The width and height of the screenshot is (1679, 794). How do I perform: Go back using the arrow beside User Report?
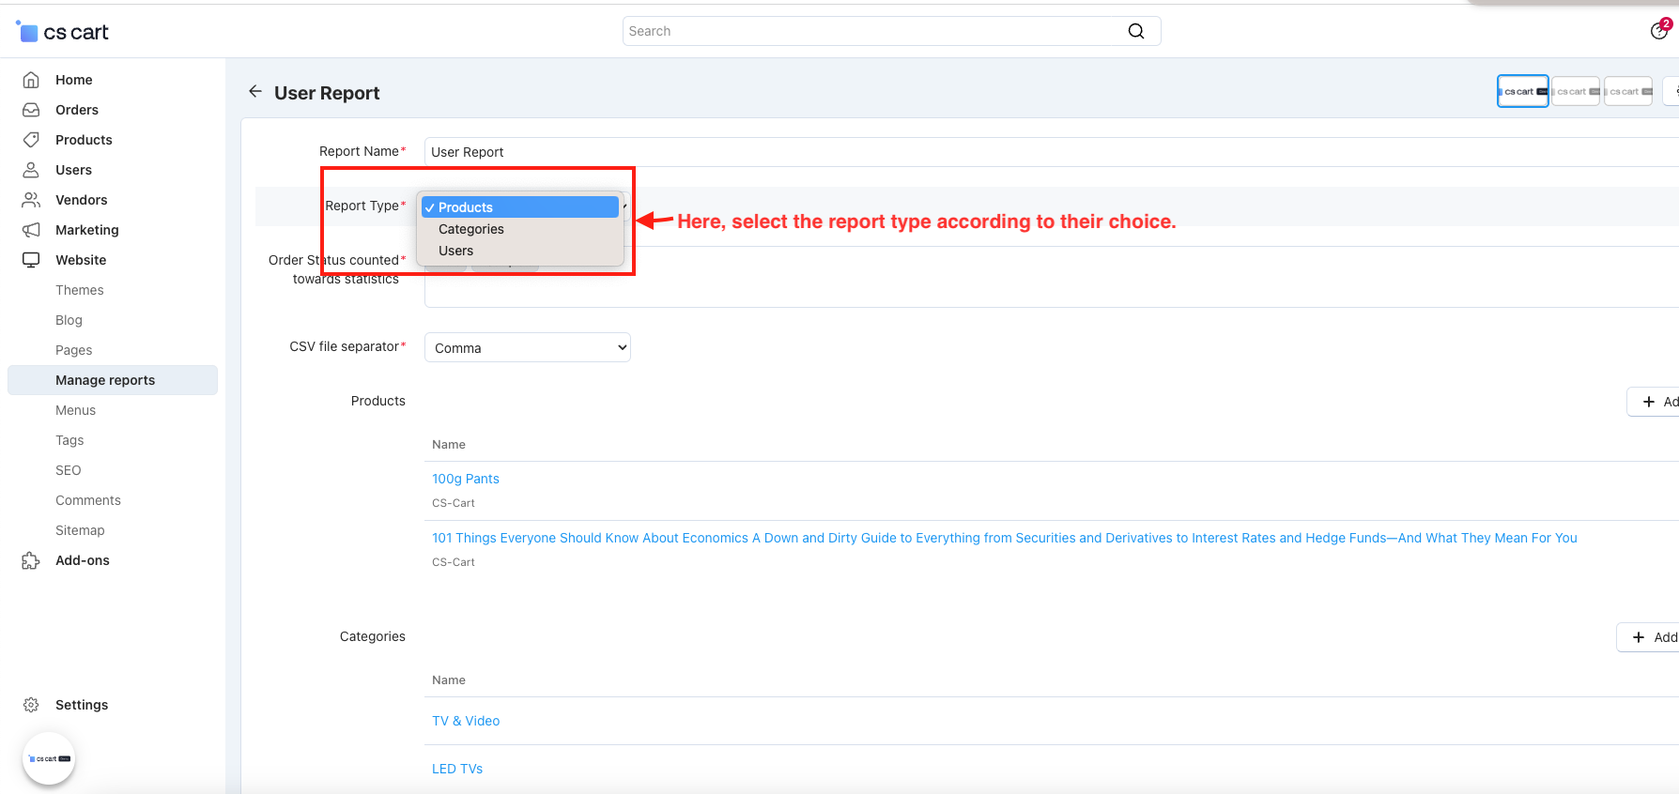click(255, 91)
